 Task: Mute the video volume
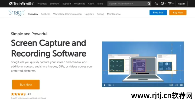tap(176, 85)
